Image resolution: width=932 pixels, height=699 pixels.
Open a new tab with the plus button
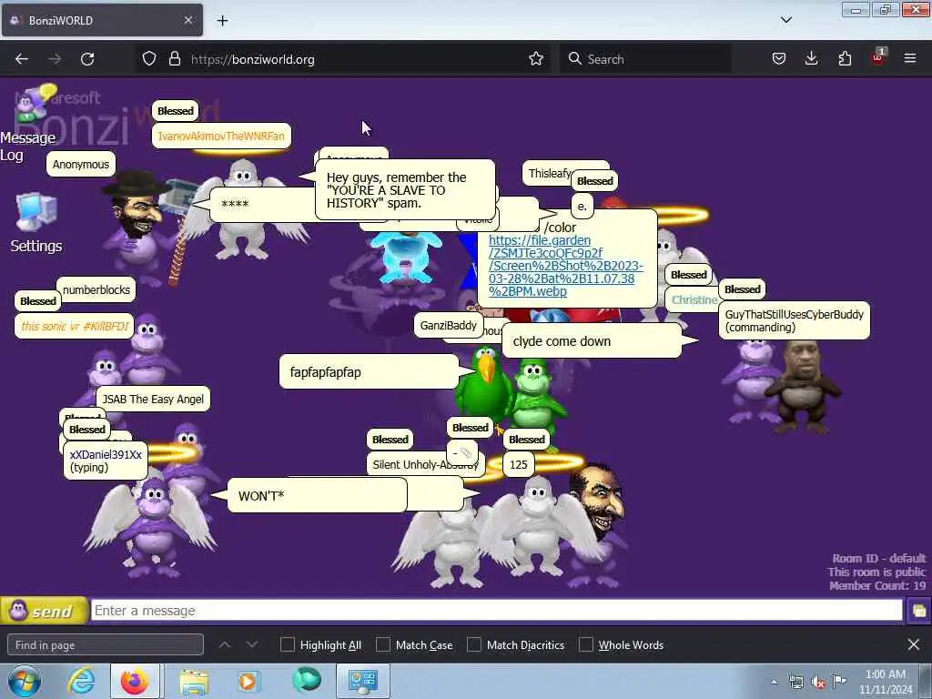(x=222, y=21)
